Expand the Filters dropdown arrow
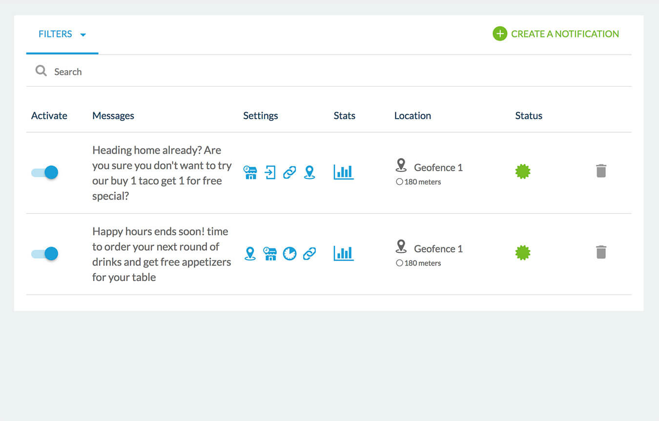 (x=83, y=35)
